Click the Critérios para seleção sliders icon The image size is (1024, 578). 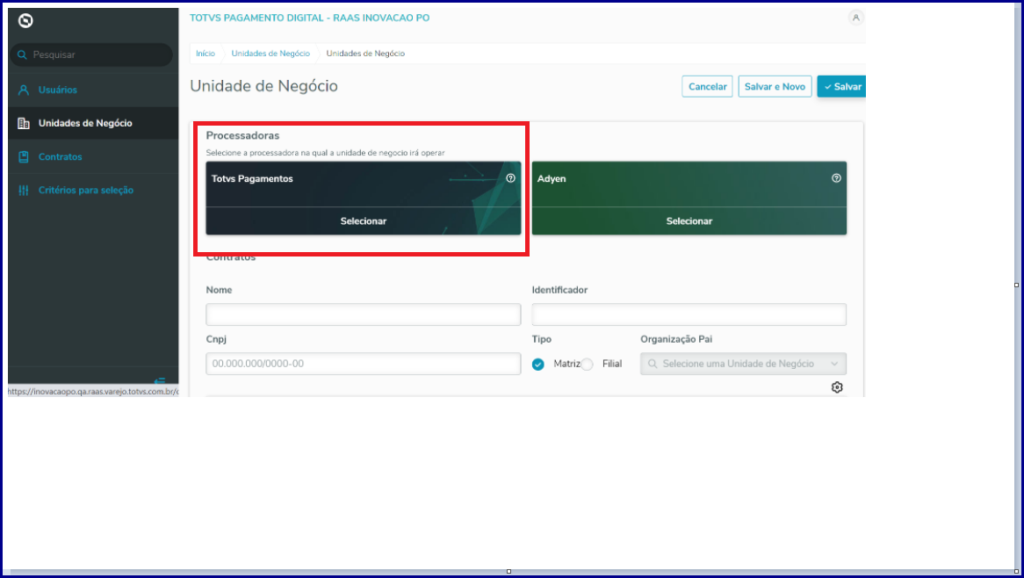coord(24,190)
